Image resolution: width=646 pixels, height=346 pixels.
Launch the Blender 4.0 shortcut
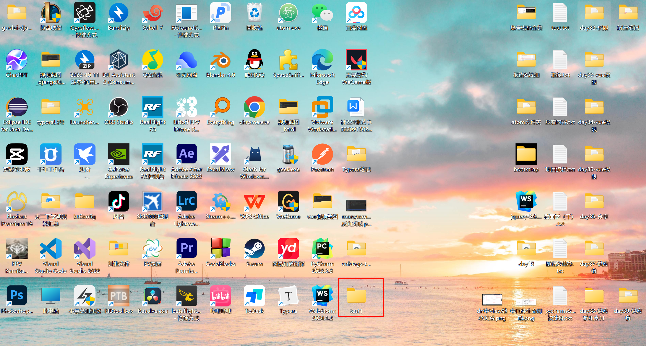(221, 60)
